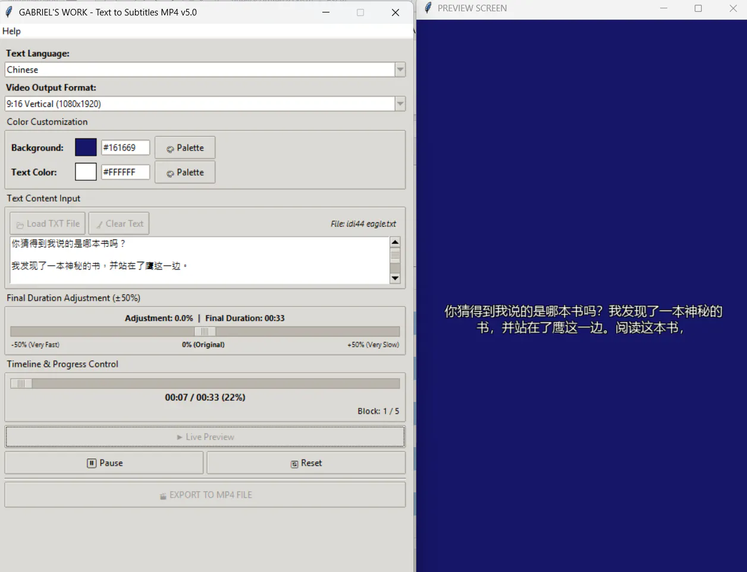Screen dimensions: 747x572
Task: Click the timeline progress slider handle
Action: [x=21, y=384]
